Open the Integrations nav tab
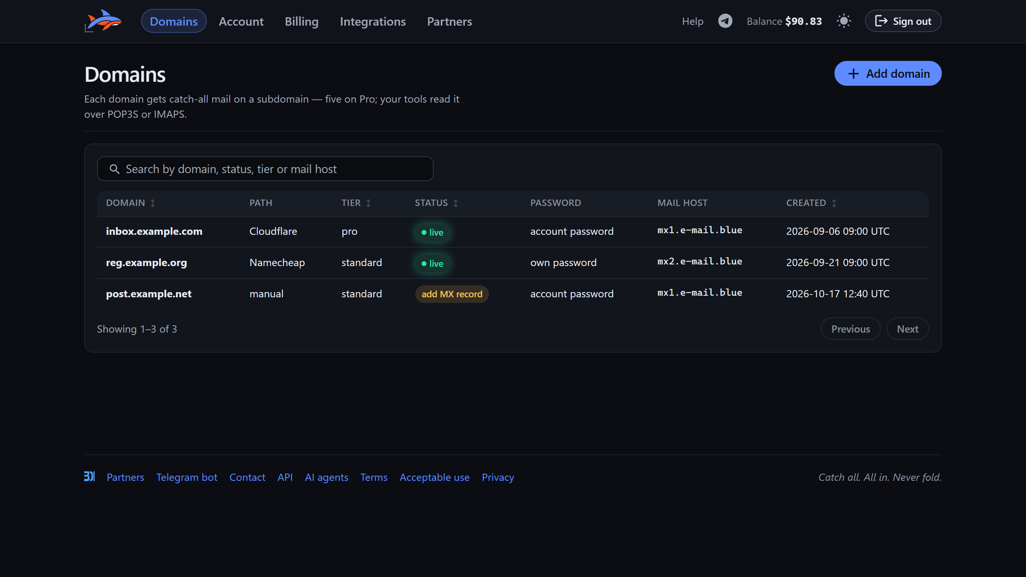Viewport: 1026px width, 577px height. point(373,21)
